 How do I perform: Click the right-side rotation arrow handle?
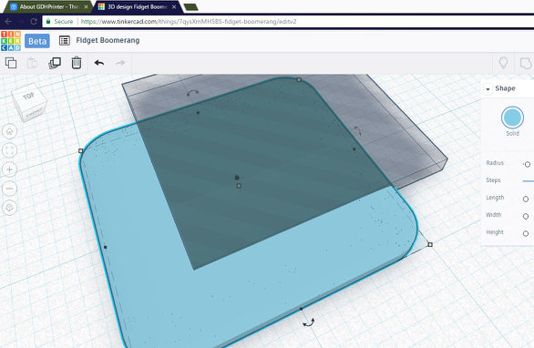[x=356, y=130]
